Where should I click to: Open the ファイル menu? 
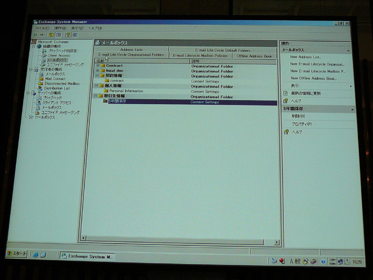coord(41,28)
